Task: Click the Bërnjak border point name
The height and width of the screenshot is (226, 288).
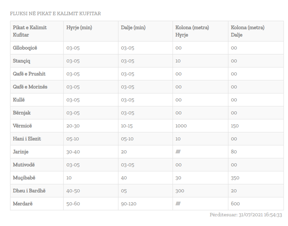Action: [22, 113]
